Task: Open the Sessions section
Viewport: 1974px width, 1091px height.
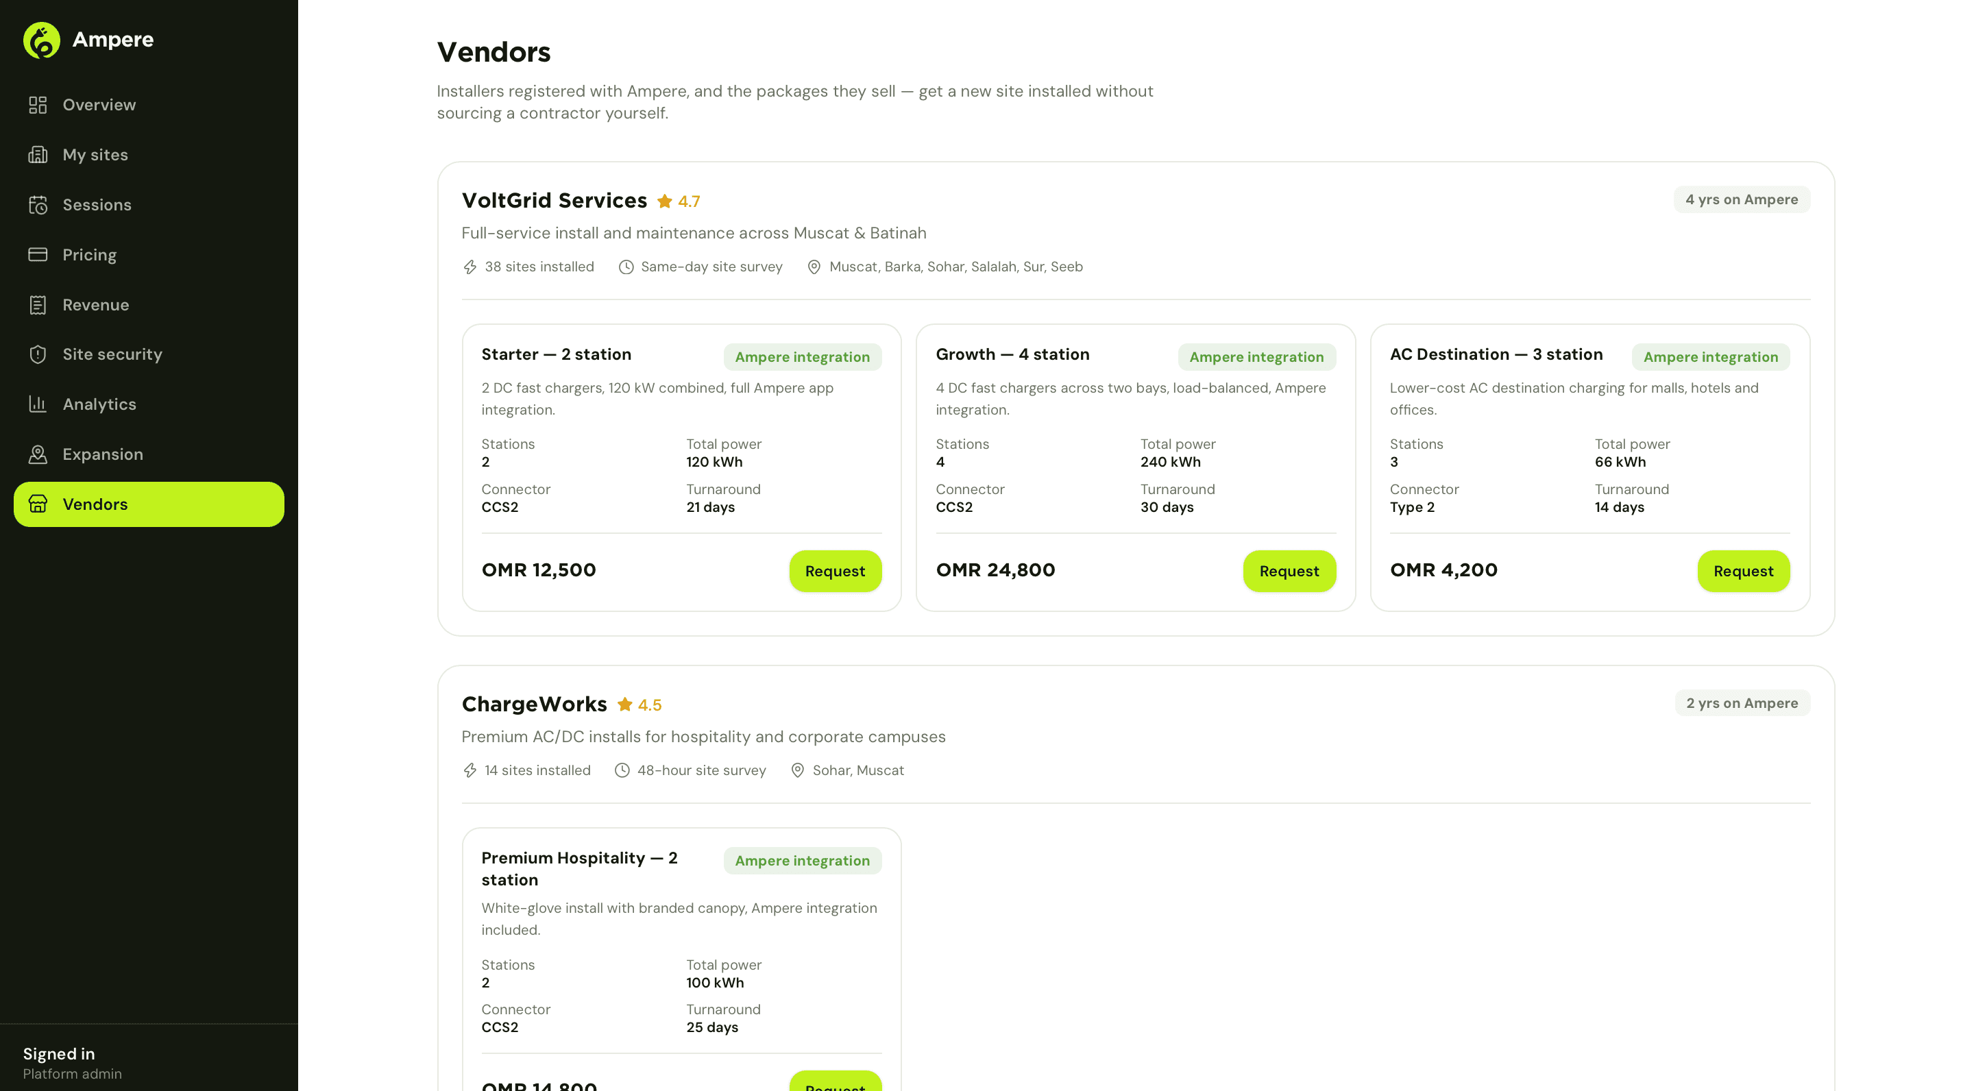Action: [149, 204]
